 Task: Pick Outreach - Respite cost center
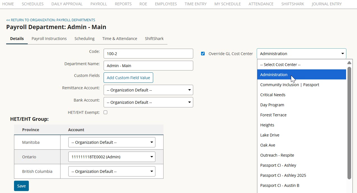tap(302, 155)
